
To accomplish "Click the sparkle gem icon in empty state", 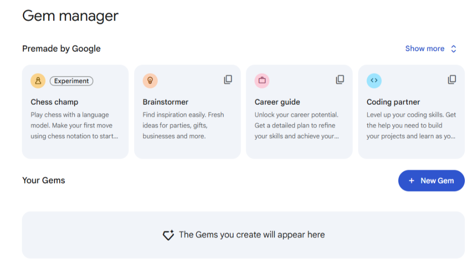I will click(168, 235).
